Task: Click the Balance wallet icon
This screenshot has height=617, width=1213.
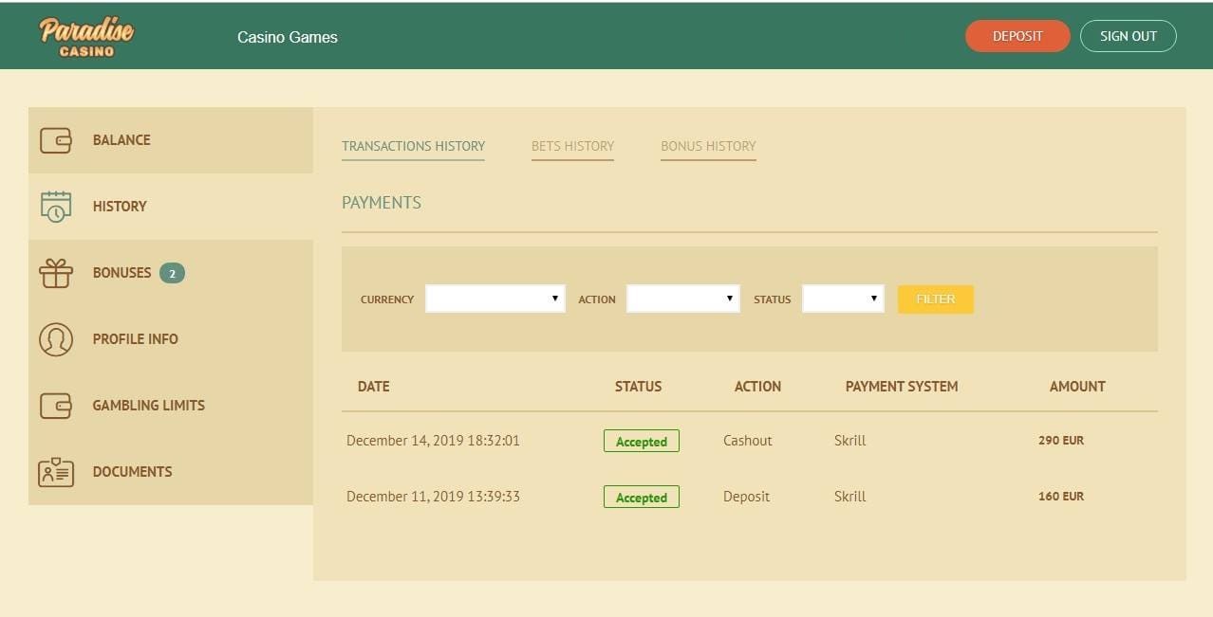Action: pyautogui.click(x=56, y=140)
